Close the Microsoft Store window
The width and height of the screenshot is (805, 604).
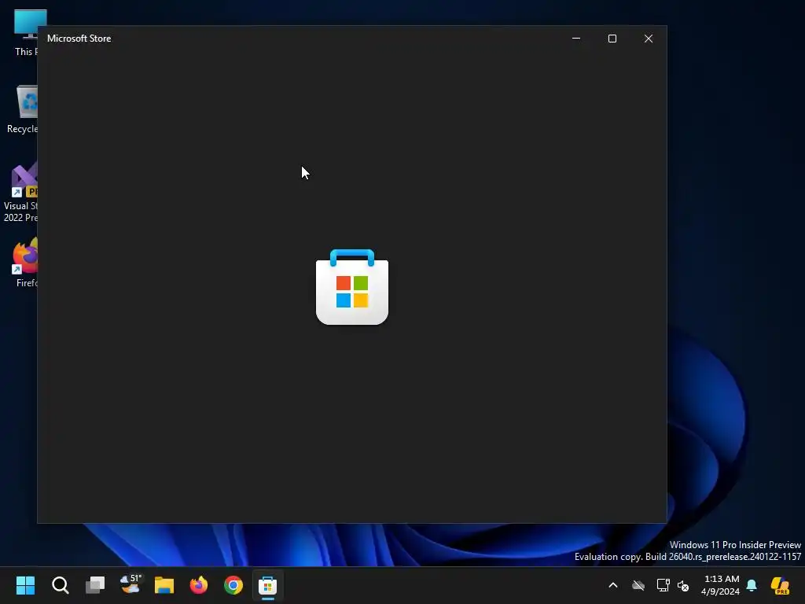click(649, 39)
